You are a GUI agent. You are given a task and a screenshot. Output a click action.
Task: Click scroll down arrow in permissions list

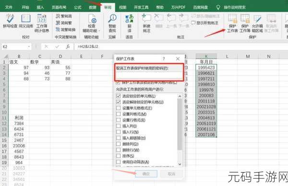coord(180,164)
